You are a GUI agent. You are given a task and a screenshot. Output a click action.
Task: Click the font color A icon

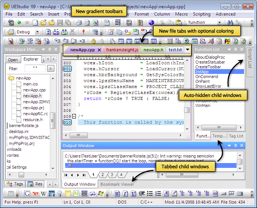pos(166,194)
